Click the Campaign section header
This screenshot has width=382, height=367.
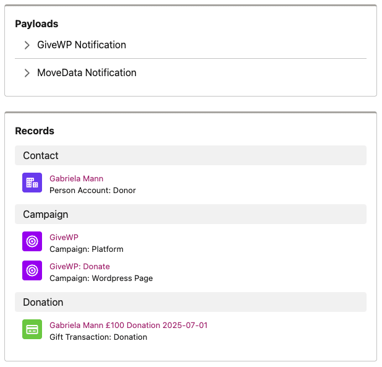(x=190, y=214)
